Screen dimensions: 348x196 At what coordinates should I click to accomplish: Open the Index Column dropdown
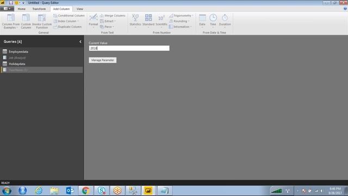click(x=66, y=21)
